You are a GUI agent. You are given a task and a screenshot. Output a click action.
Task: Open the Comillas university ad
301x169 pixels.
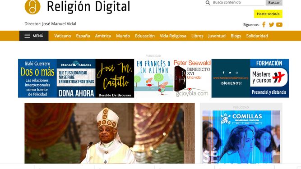point(241,137)
